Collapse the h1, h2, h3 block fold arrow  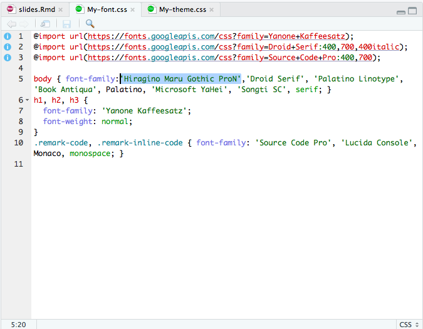point(27,100)
